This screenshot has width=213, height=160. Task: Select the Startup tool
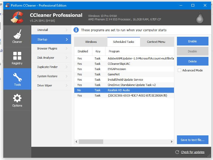[51, 39]
